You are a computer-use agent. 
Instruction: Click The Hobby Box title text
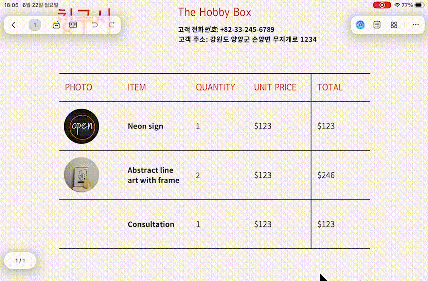(x=215, y=12)
